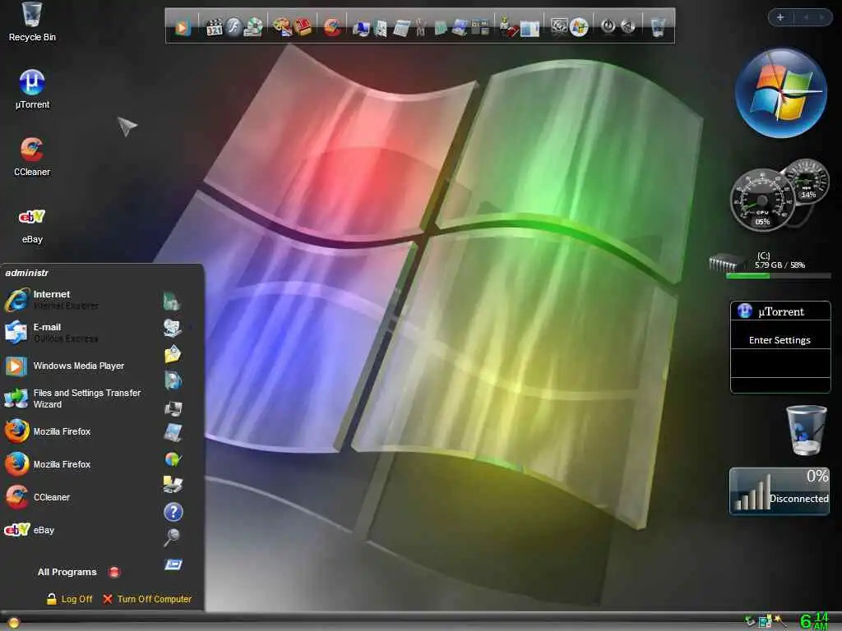Click the µTorrent gadget title header
The height and width of the screenshot is (631, 842).
click(780, 311)
